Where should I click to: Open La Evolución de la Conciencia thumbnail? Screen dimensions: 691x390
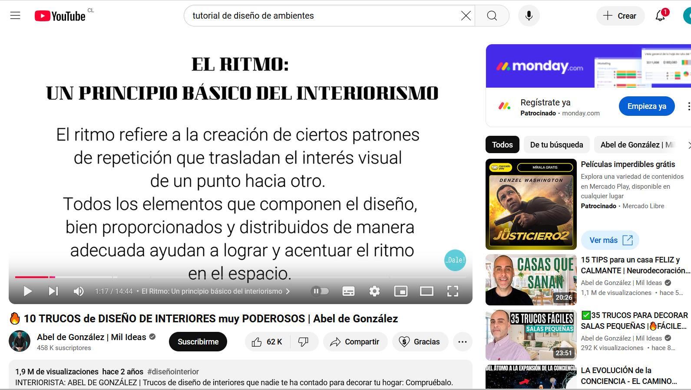pos(531,377)
